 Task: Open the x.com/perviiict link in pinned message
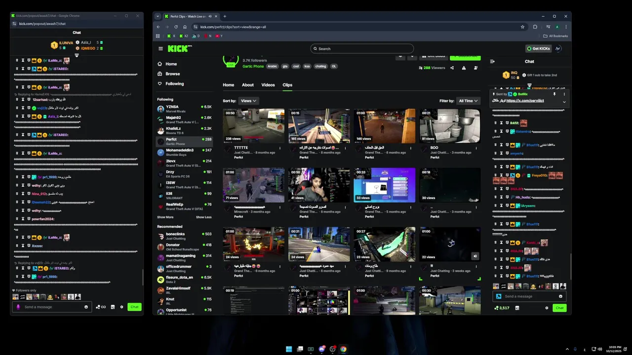[525, 101]
